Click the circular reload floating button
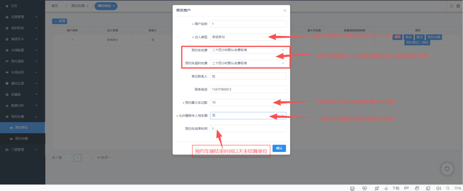Image resolution: width=463 pixels, height=191 pixels. (447, 168)
